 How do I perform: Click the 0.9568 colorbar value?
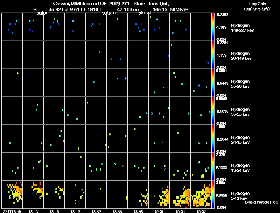coord(222,99)
